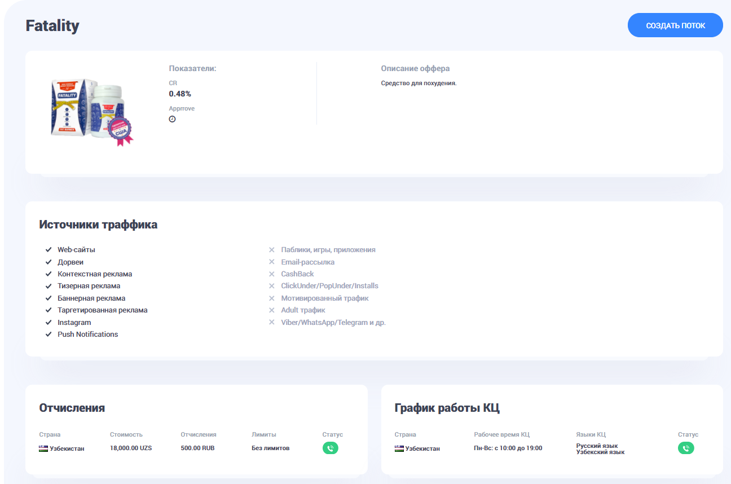Click the payout value 500.00 RUB

(197, 448)
